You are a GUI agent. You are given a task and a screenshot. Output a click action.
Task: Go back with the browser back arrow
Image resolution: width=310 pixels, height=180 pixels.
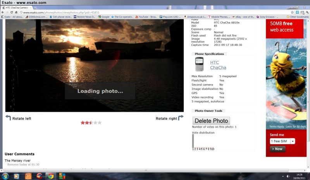3,12
